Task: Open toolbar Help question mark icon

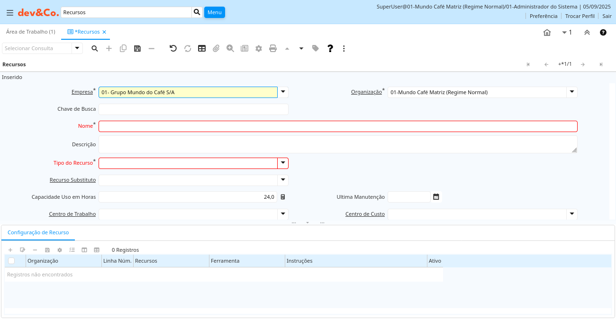Action: point(330,48)
